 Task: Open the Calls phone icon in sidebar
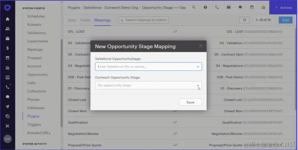8,87
